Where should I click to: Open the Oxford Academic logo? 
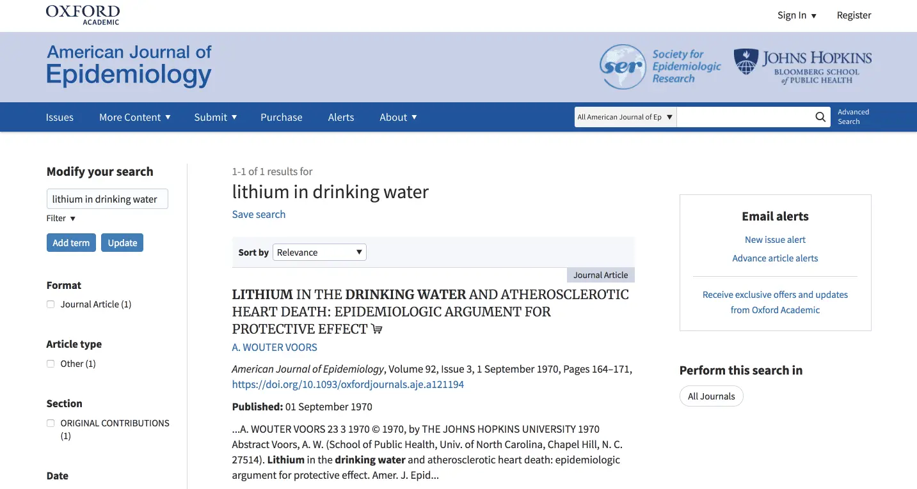[x=83, y=15]
